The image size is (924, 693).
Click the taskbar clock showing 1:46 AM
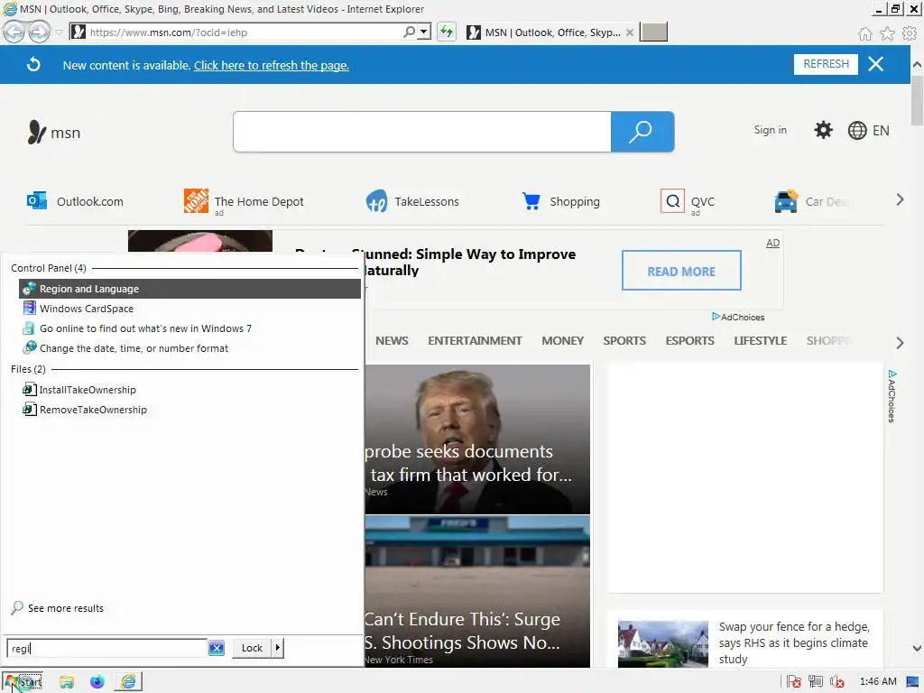(x=877, y=682)
